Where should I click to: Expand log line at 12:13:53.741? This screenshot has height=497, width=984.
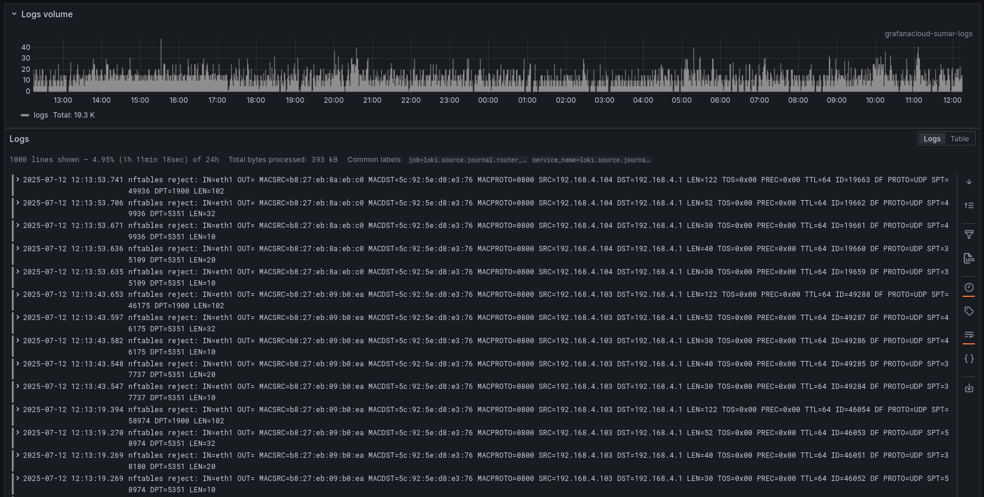click(18, 179)
